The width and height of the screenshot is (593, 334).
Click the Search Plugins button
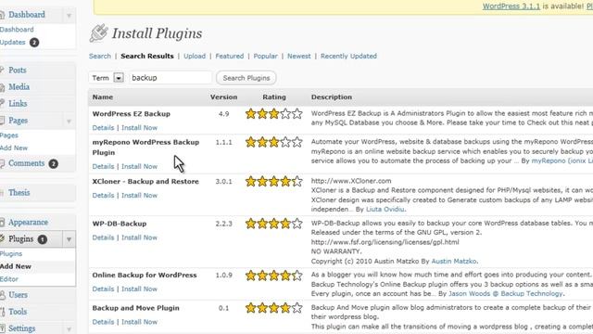coord(246,78)
